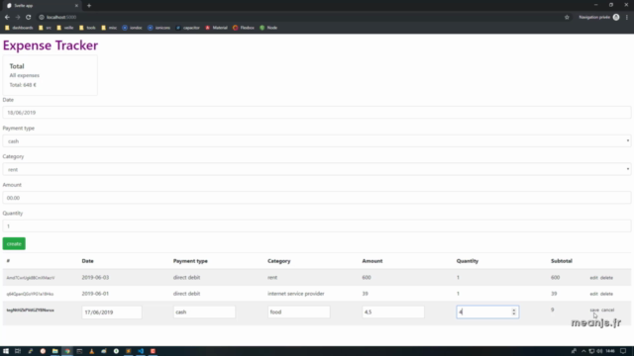Show hidden system tray icons chevron
The width and height of the screenshot is (634, 356).
pos(583,351)
